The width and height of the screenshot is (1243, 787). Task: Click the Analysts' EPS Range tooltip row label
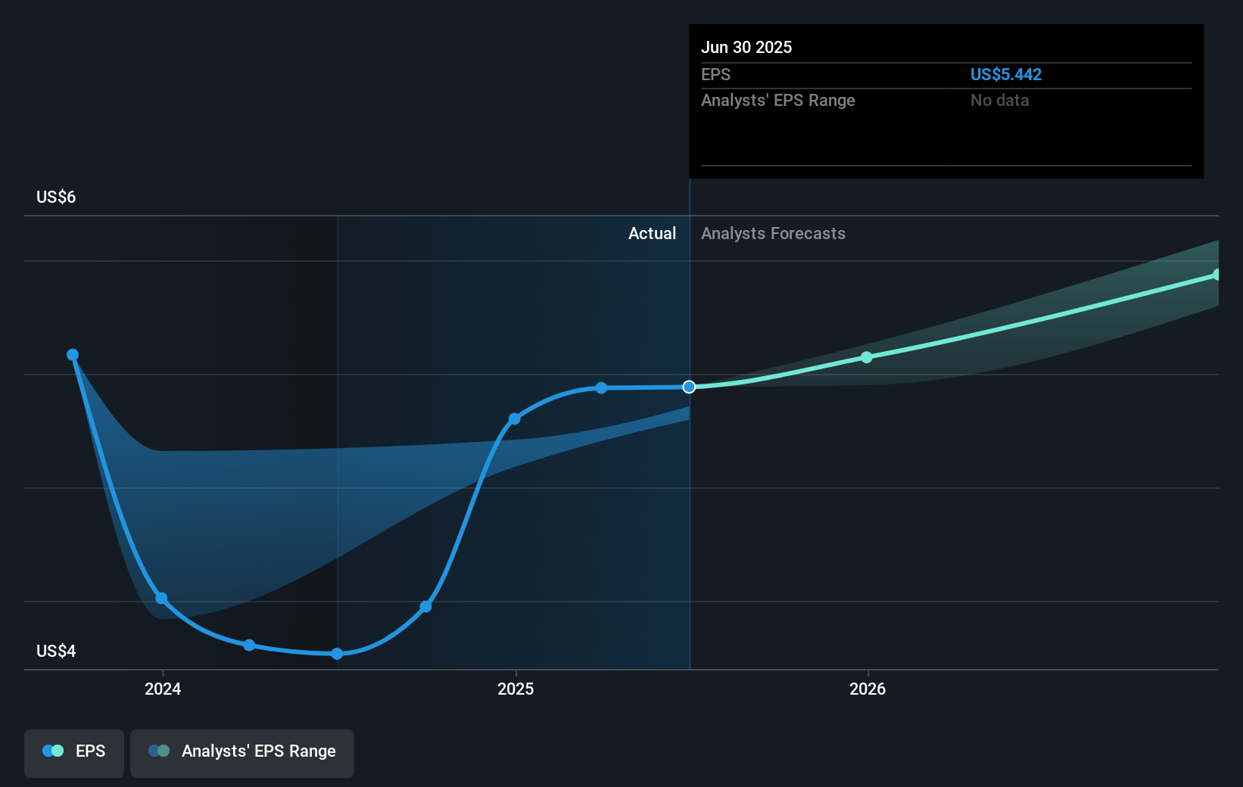point(777,100)
